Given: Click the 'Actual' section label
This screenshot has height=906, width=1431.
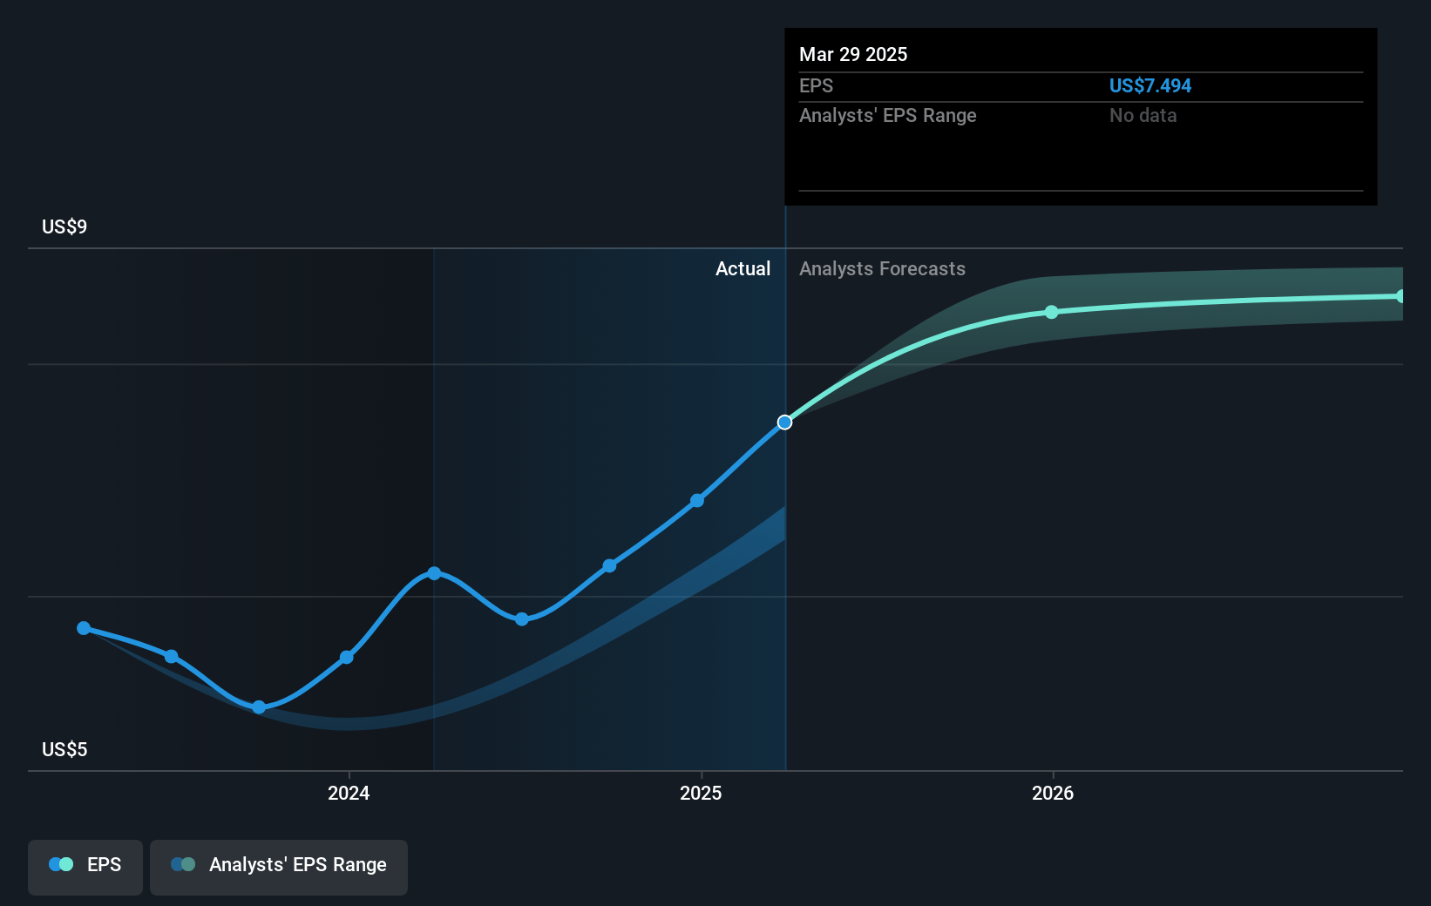Looking at the screenshot, I should tap(743, 268).
